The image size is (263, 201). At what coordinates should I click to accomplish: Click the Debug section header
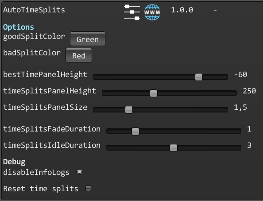tap(14, 162)
